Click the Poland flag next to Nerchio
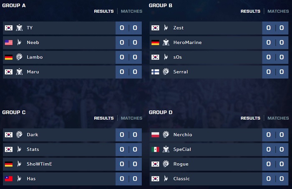 (155, 135)
